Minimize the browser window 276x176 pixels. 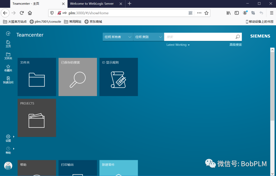[247, 4]
